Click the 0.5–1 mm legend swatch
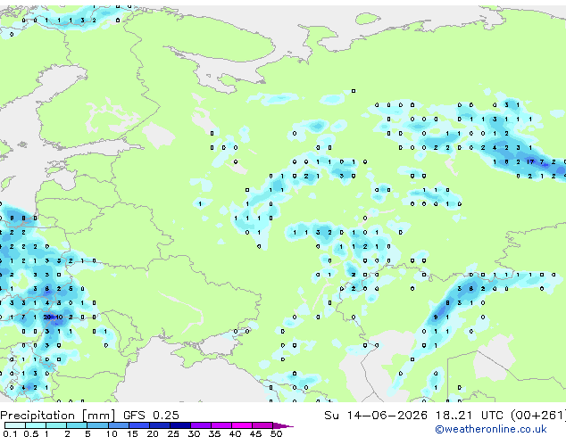566x437 pixels. tap(36, 425)
